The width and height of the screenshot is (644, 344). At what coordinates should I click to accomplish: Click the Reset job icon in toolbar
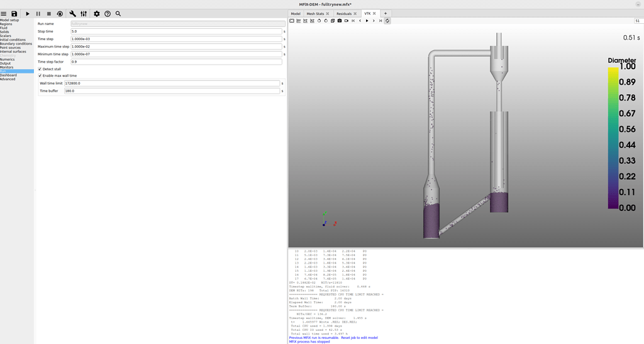[x=60, y=13]
